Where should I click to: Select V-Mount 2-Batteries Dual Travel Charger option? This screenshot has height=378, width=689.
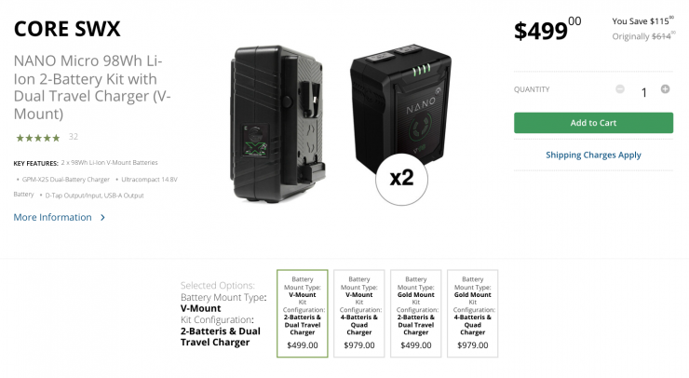click(303, 314)
